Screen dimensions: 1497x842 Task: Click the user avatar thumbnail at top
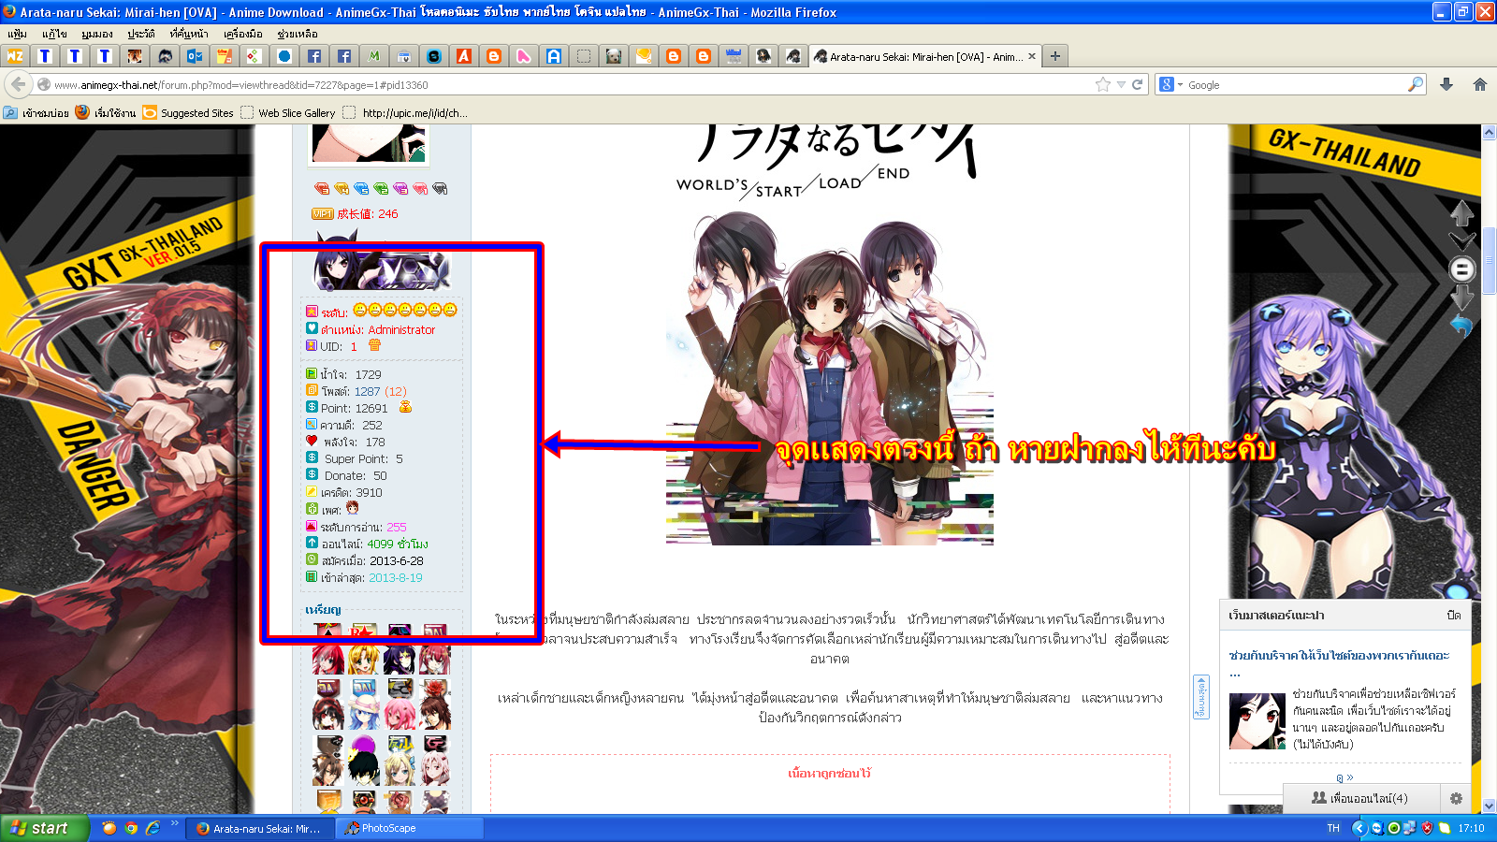370,144
